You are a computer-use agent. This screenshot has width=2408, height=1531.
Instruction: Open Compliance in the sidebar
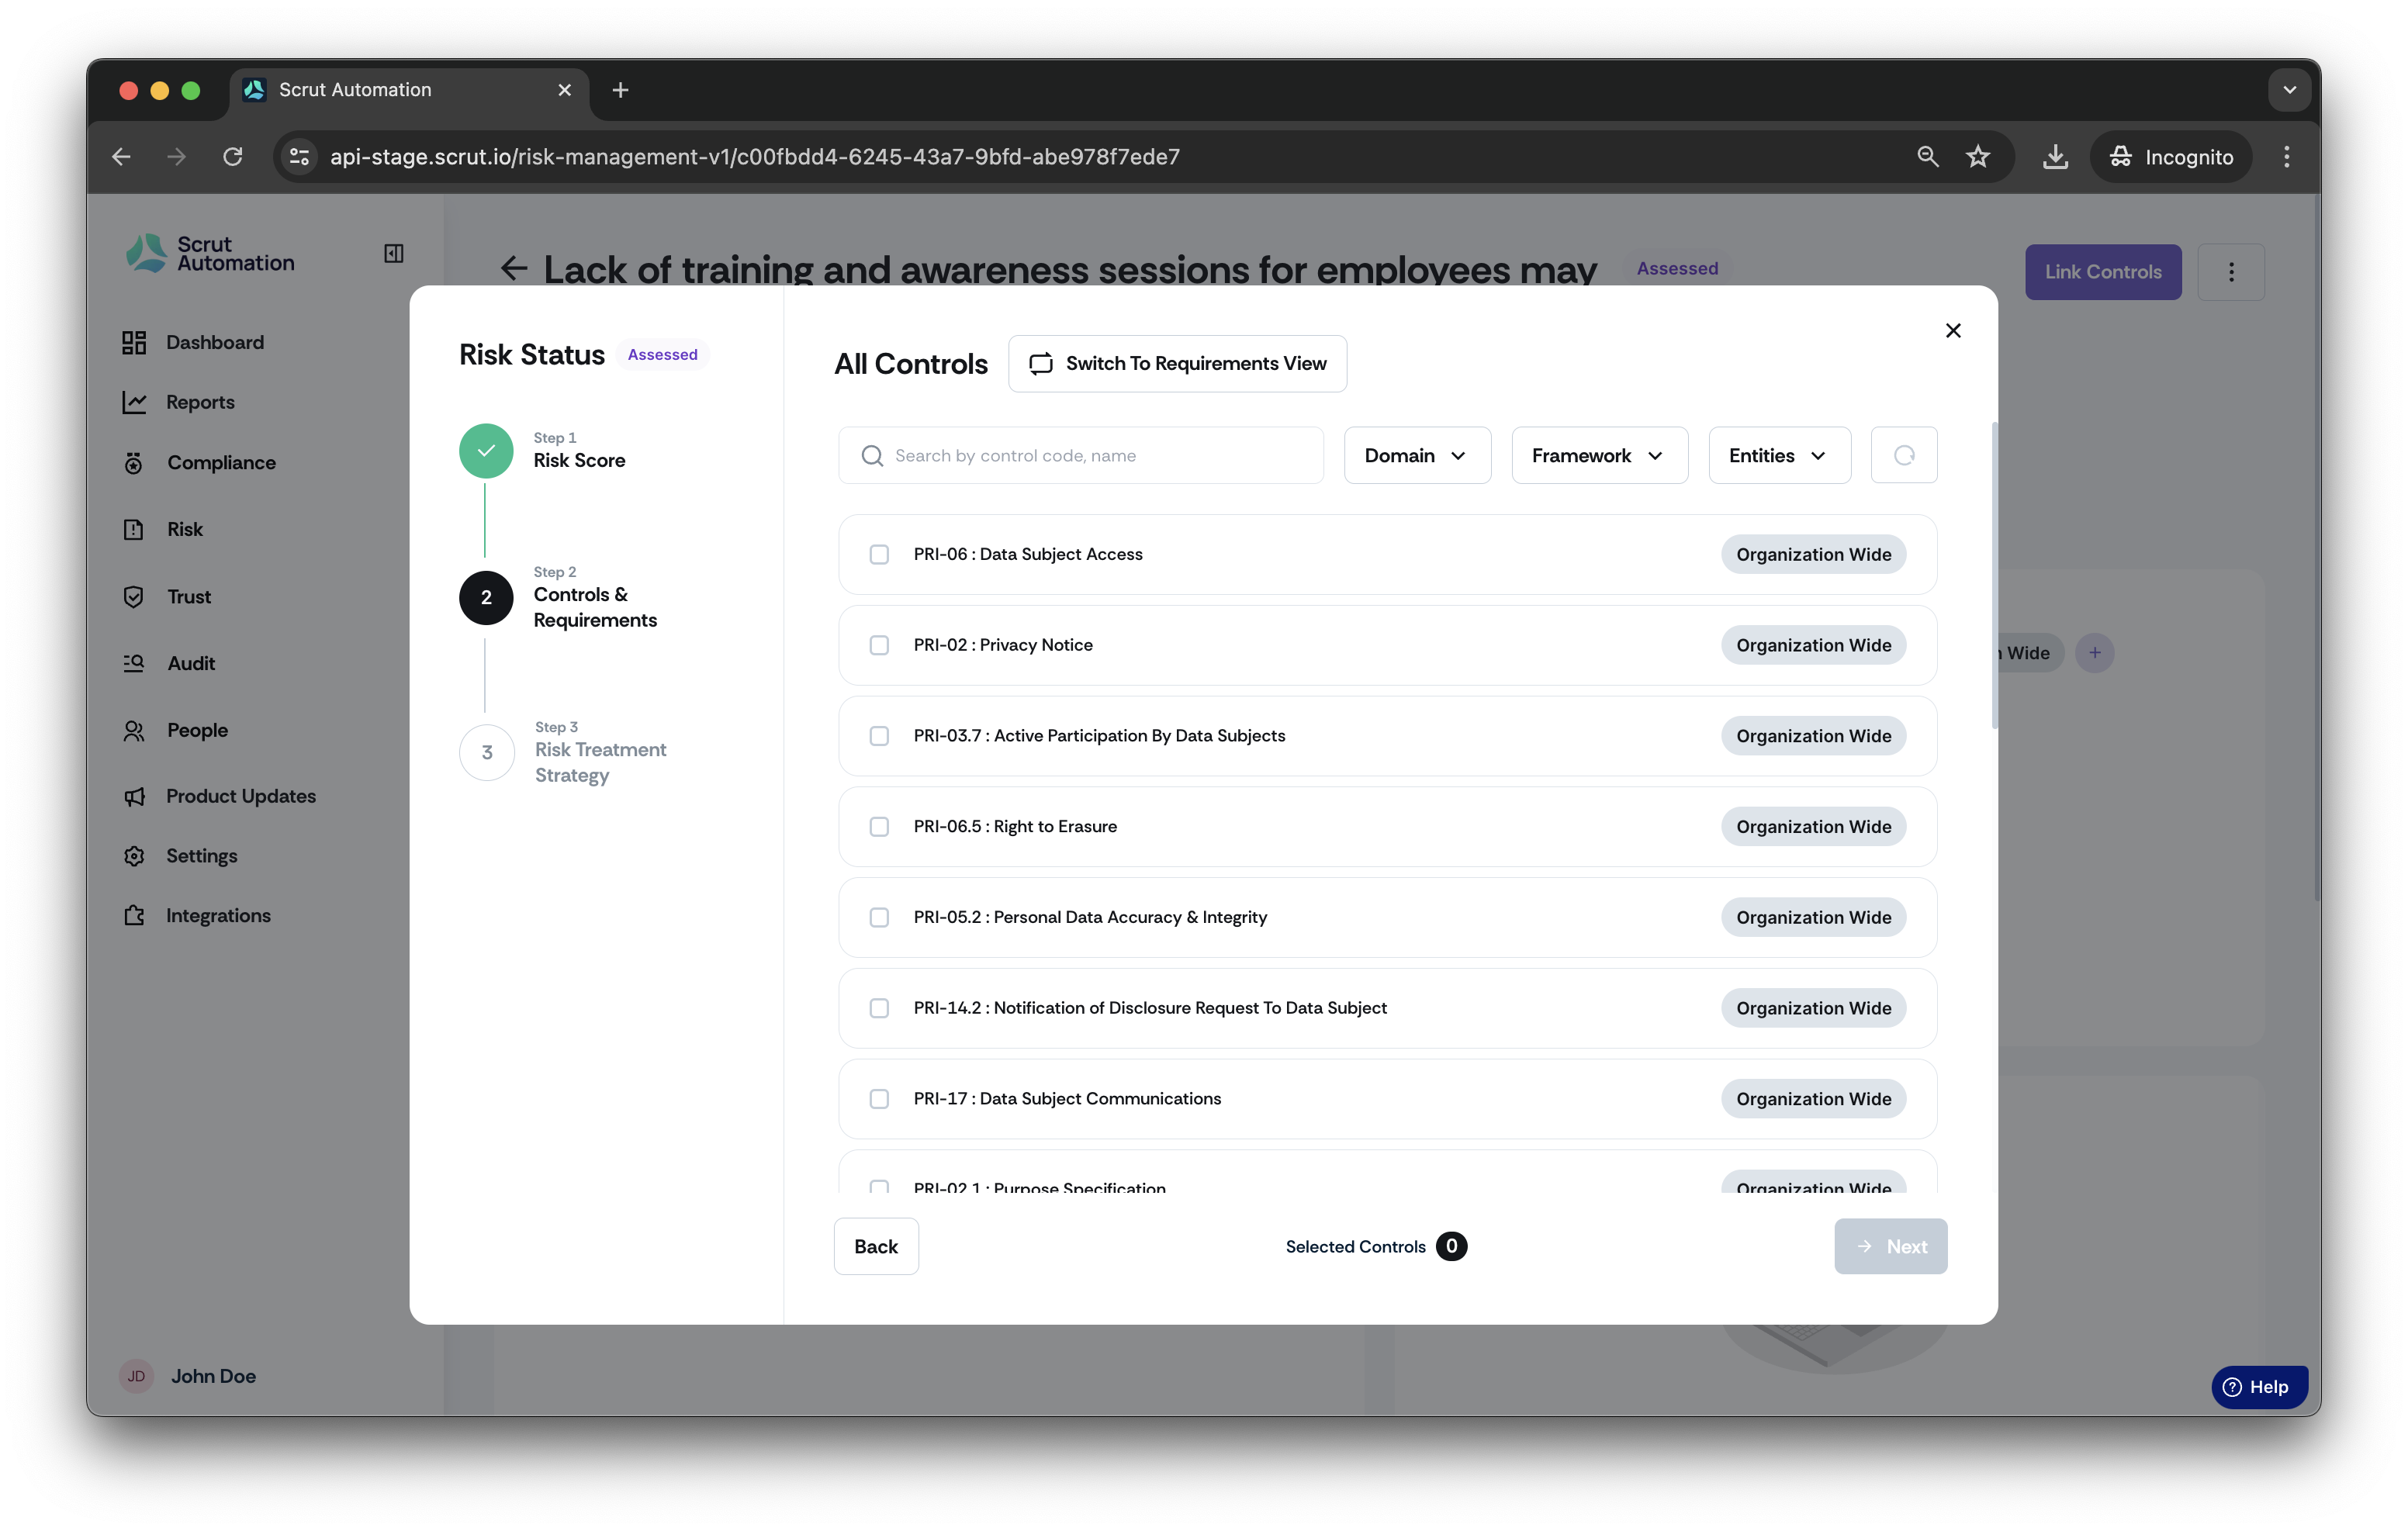(x=221, y=463)
